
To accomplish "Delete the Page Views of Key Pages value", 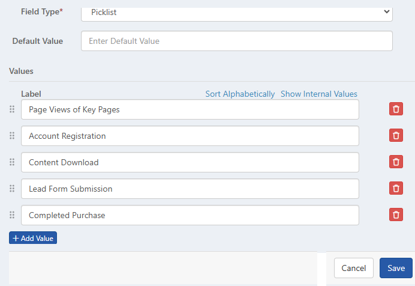I will 396,109.
